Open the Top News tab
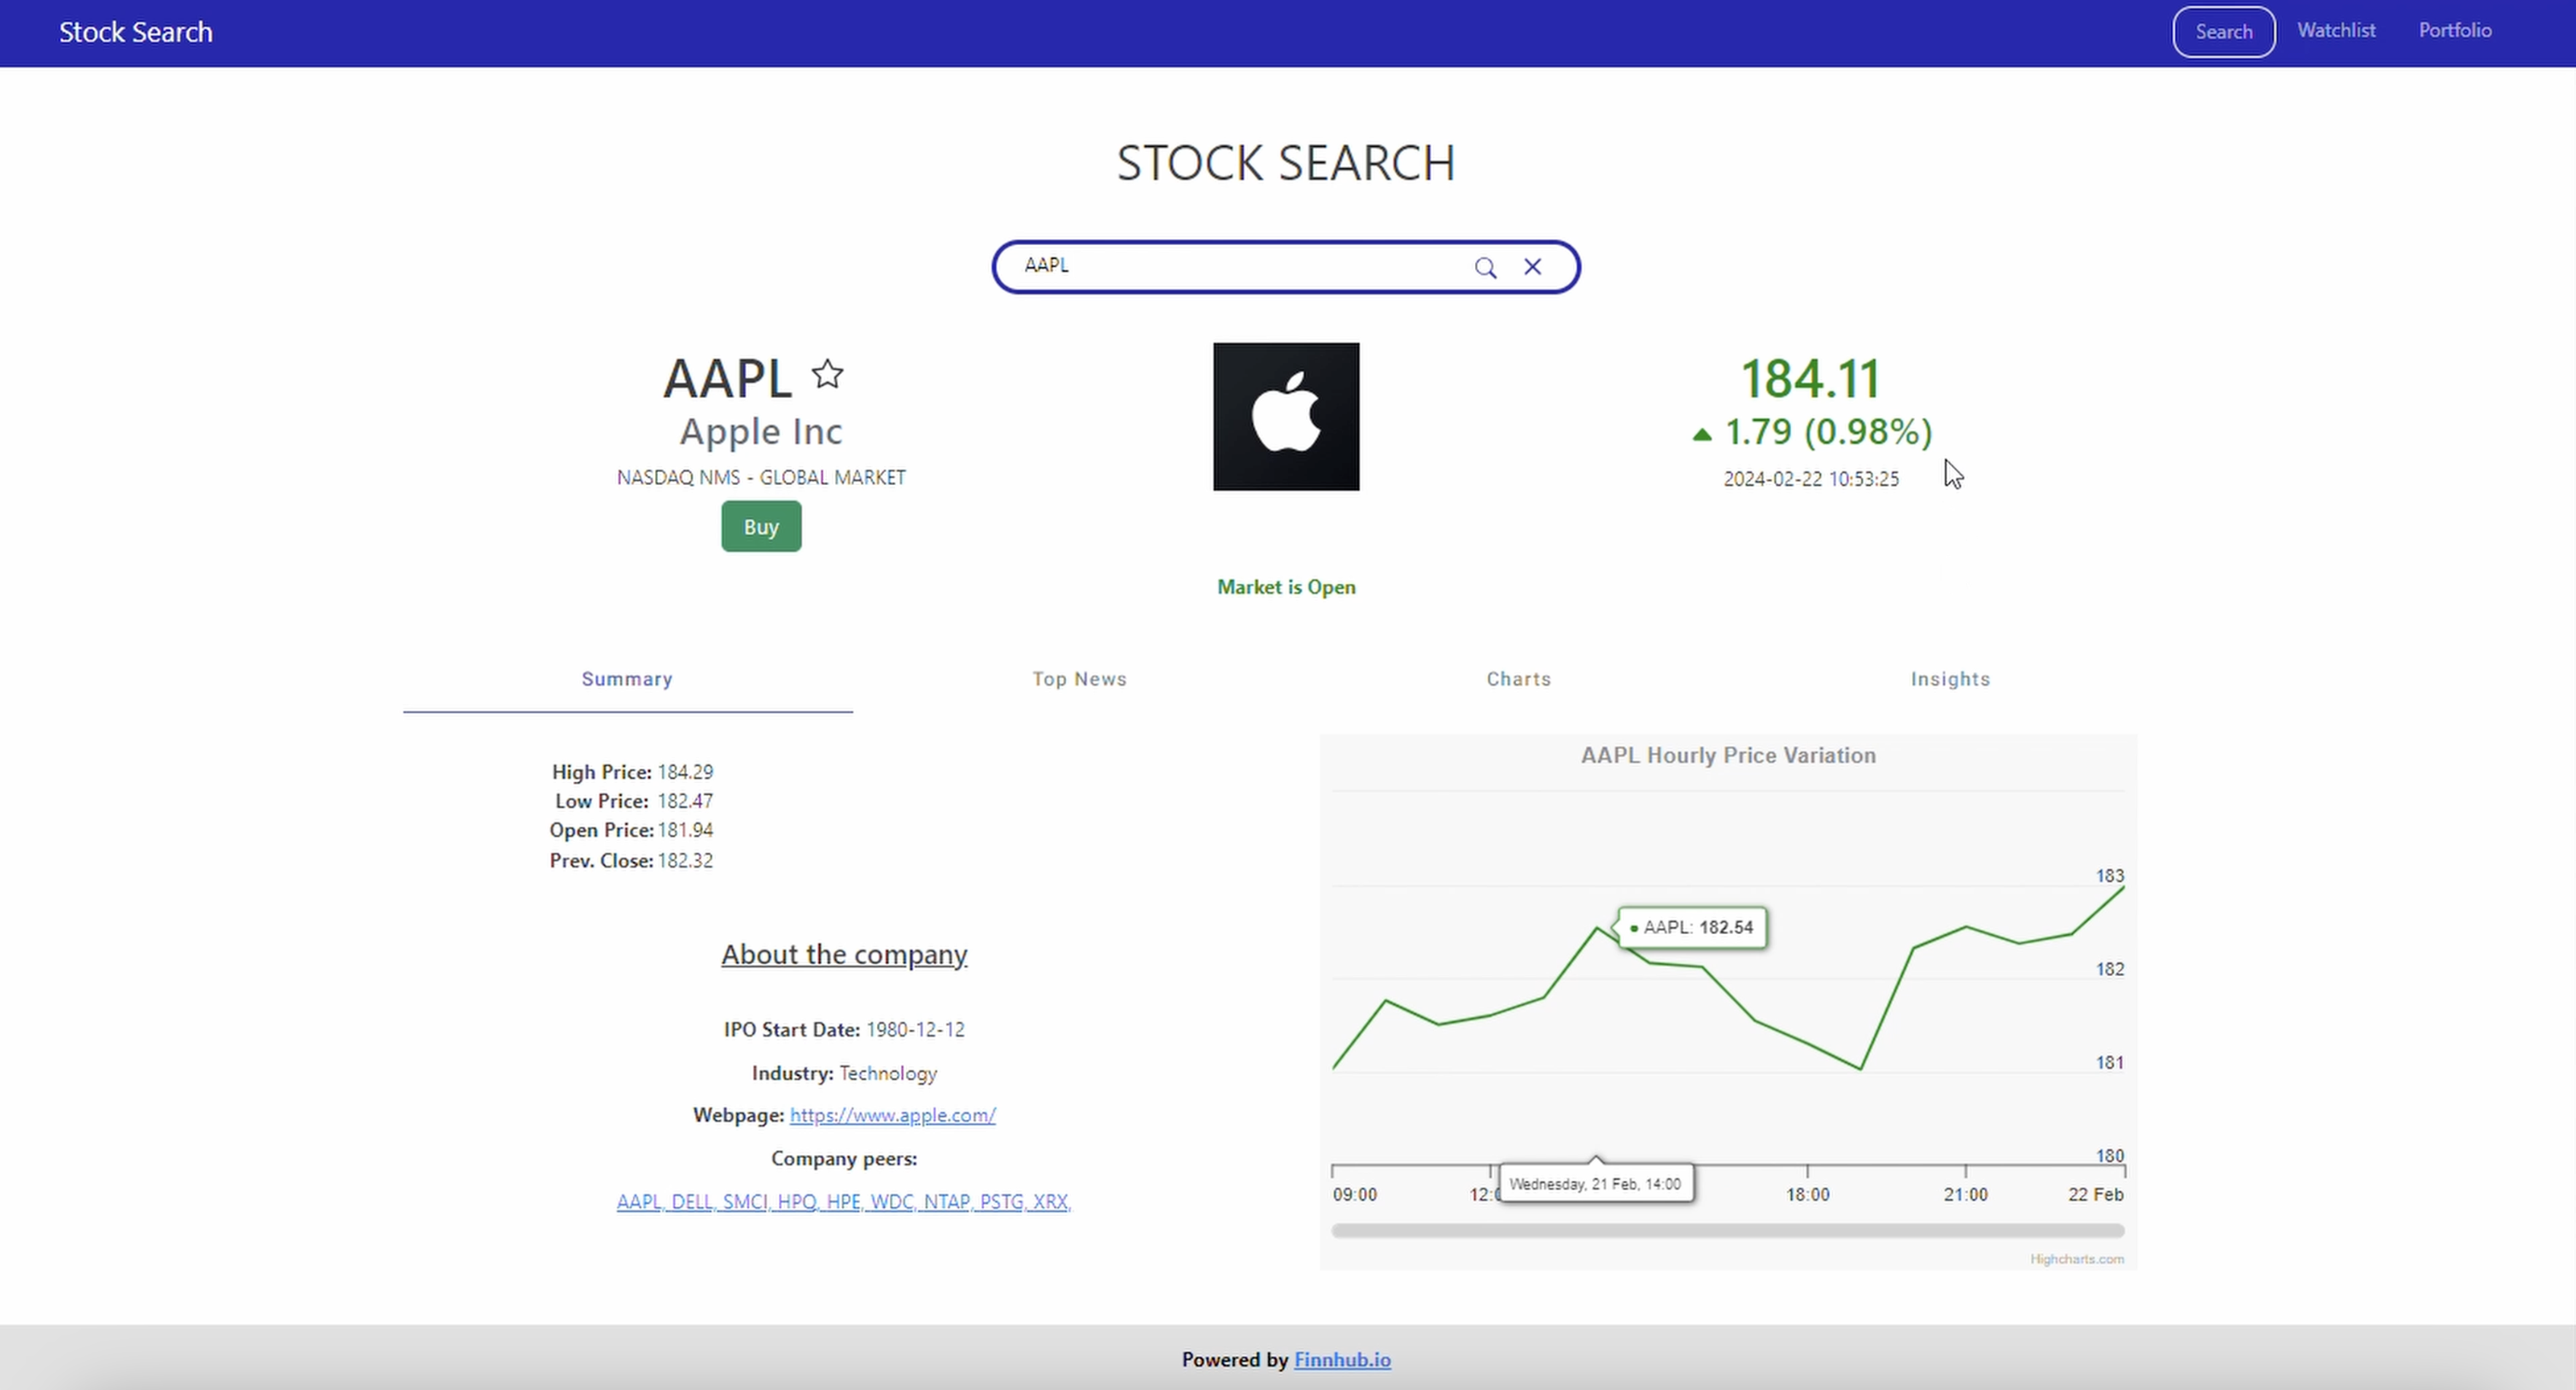 tap(1079, 679)
